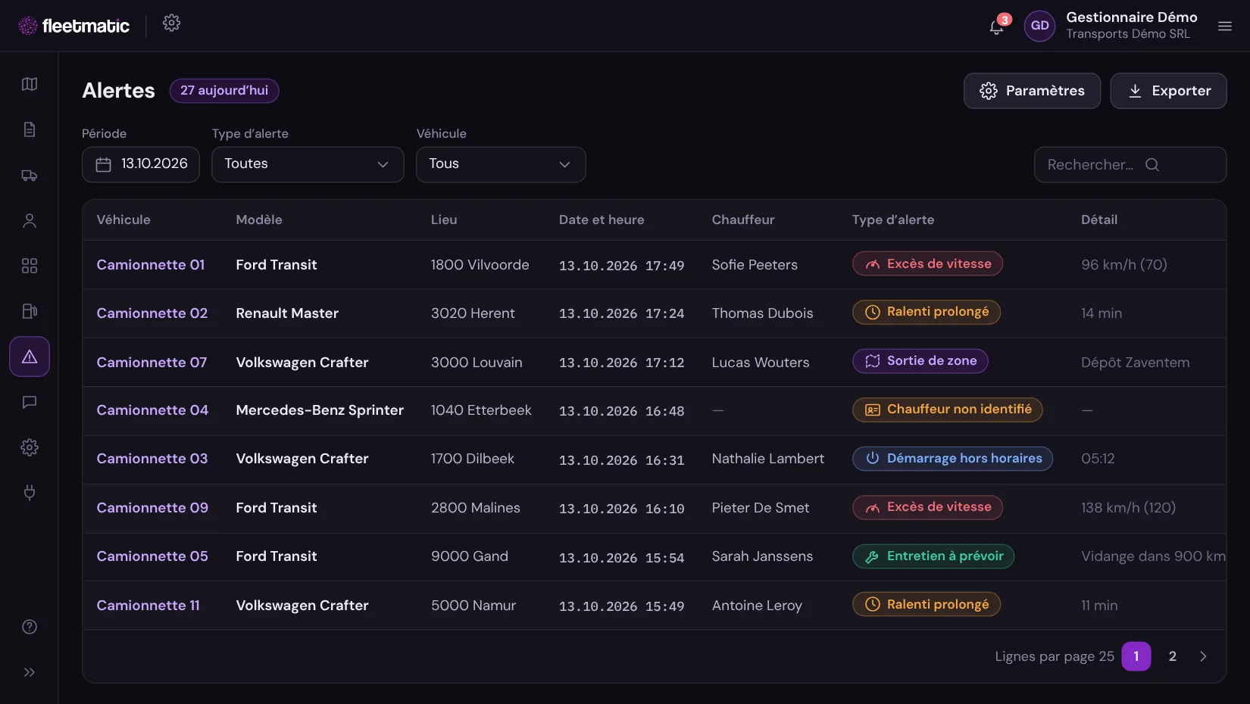Click the 1800 Vilvoorde cell
This screenshot has height=704, width=1250.
pyautogui.click(x=480, y=265)
